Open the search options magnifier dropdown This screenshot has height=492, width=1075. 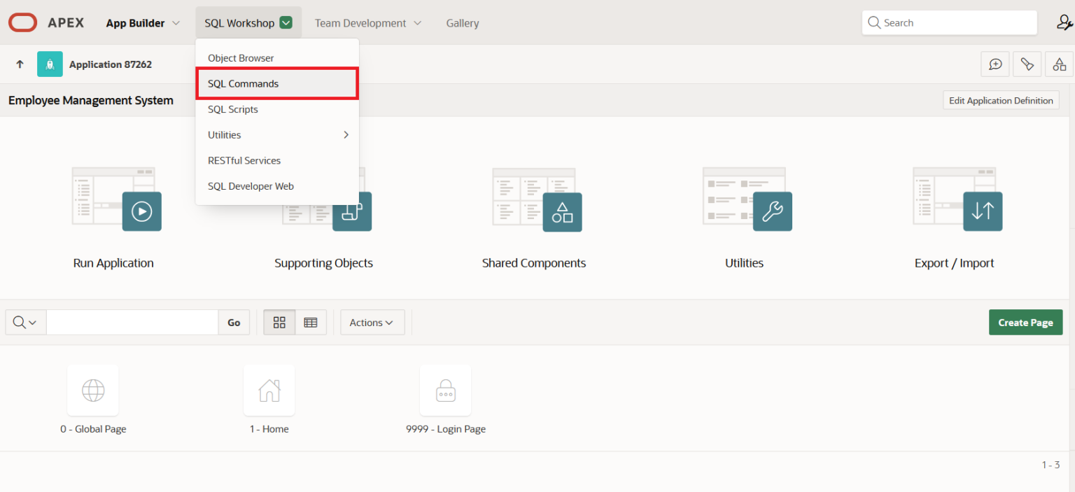pos(25,322)
